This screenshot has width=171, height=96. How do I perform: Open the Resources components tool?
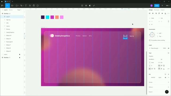[x=30, y=6]
